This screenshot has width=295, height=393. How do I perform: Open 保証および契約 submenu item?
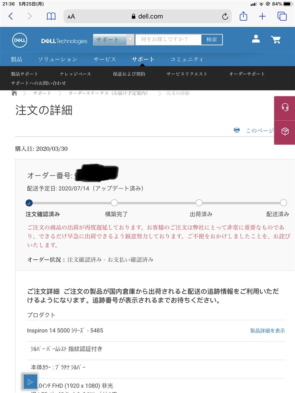tap(129, 74)
